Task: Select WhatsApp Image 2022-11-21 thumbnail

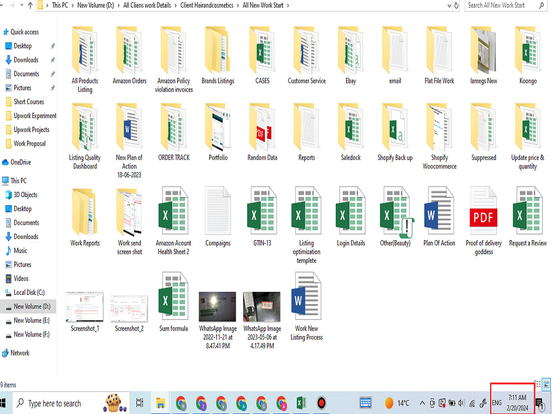Action: pos(217,306)
